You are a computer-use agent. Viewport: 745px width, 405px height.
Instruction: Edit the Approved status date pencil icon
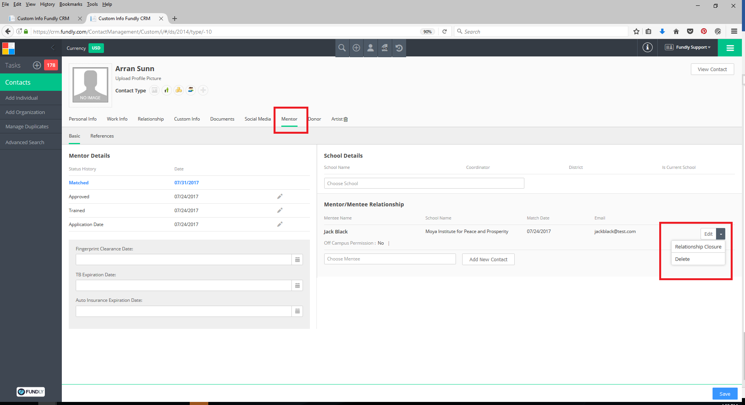pyautogui.click(x=280, y=196)
